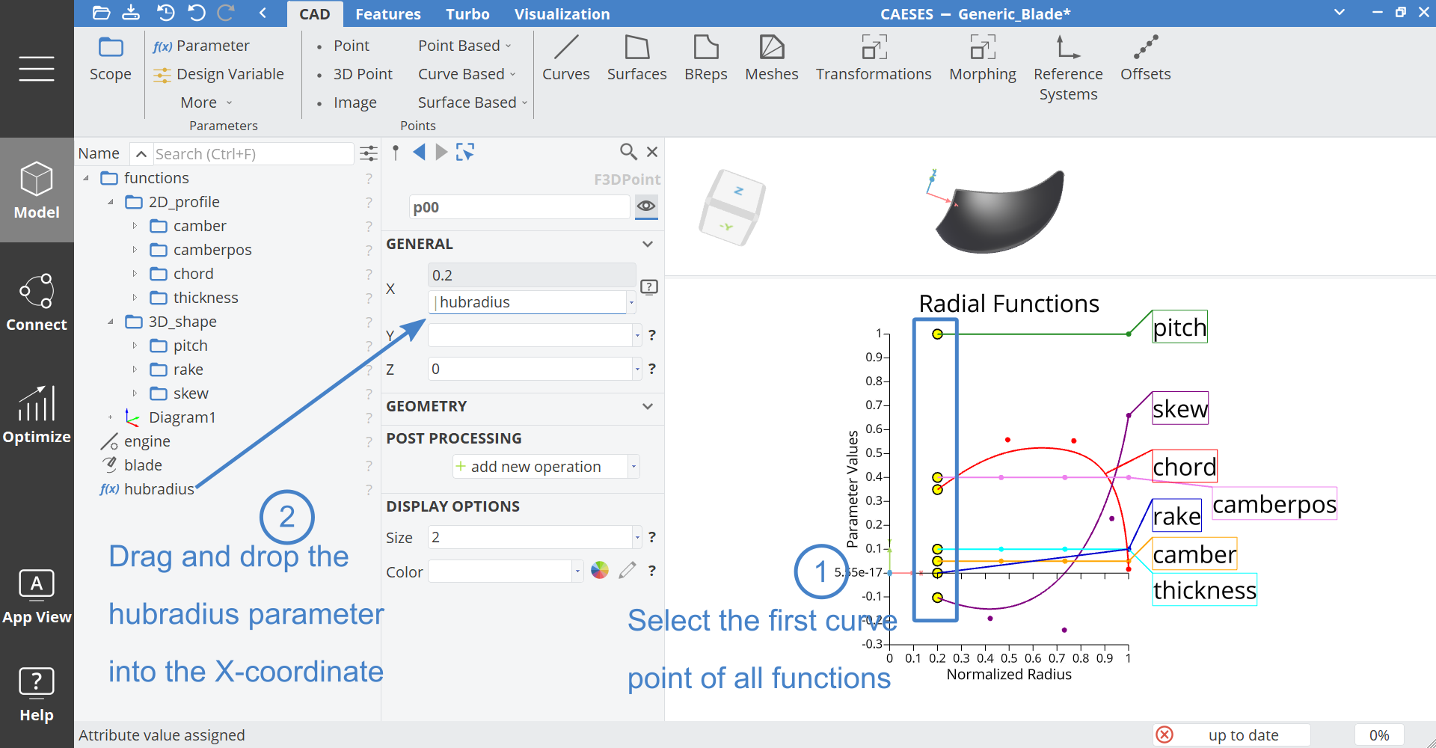This screenshot has width=1436, height=748.
Task: Pin the object editor panel
Action: coord(396,153)
